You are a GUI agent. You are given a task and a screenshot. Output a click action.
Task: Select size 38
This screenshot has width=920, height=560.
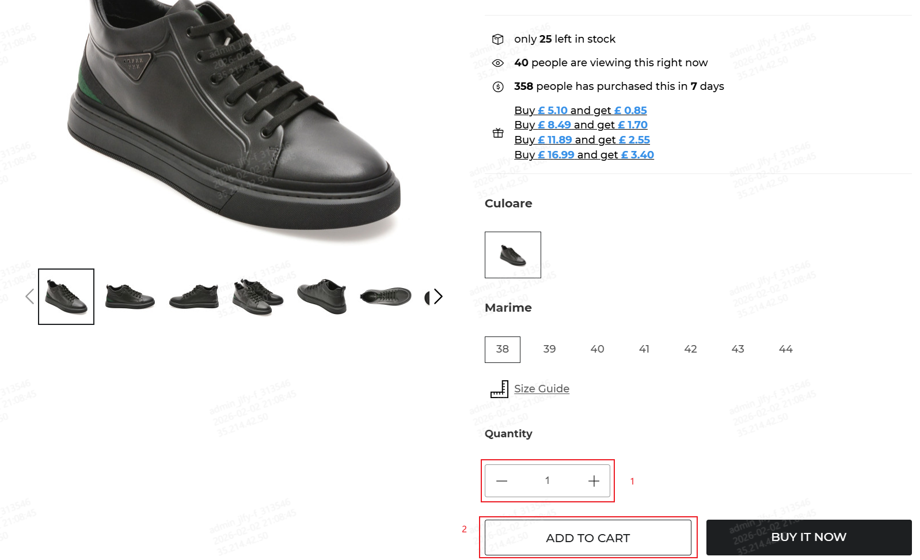[x=502, y=349]
